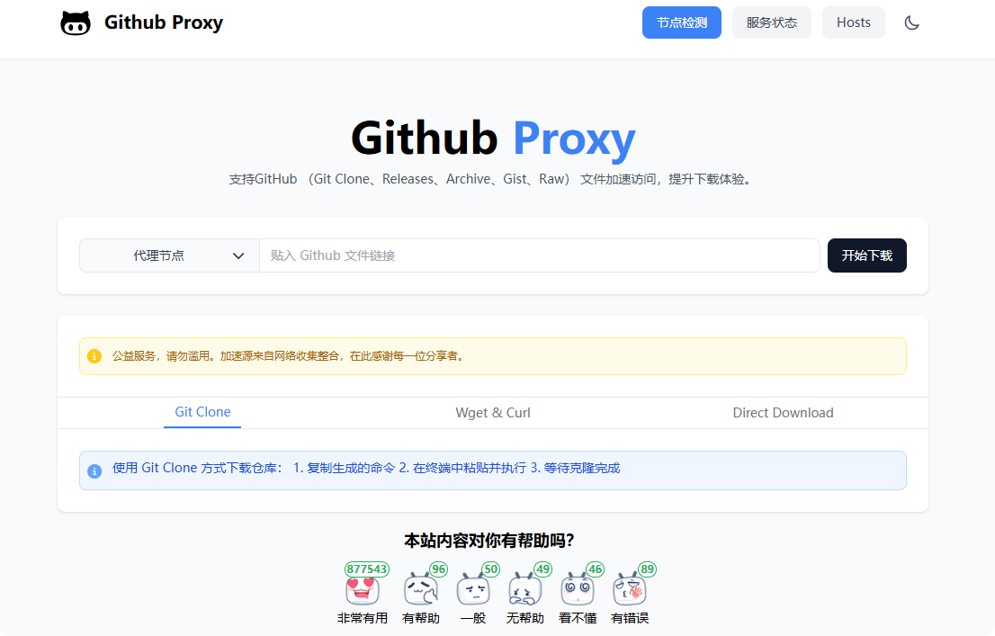995x636 pixels.
Task: Open the 代理节点 dropdown
Action: click(x=169, y=255)
